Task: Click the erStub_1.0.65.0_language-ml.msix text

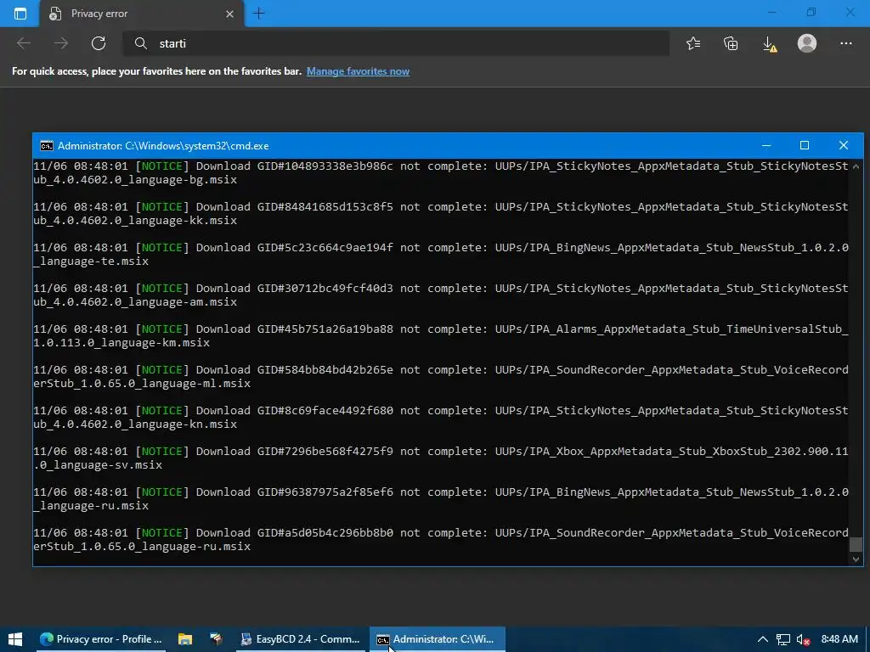Action: coord(142,384)
